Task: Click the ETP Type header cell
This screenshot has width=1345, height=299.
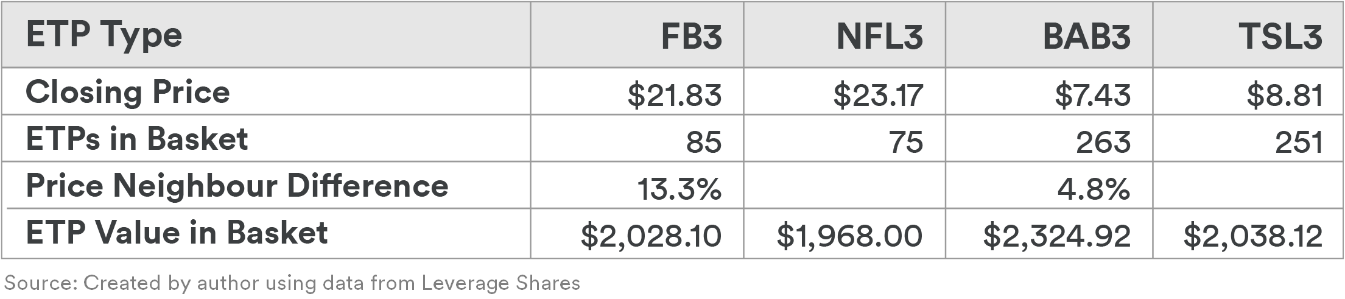Action: 266,35
